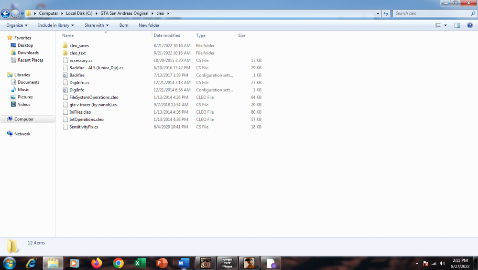Open Music library
This screenshot has height=270, width=478.
23,89
